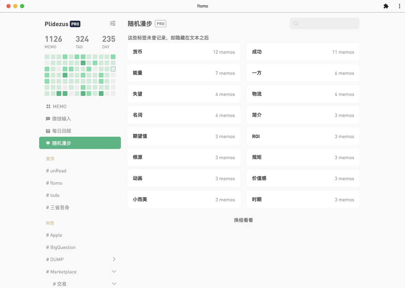This screenshot has width=405, height=288.
Task: Open the 动画 tag card
Action: [x=184, y=178]
